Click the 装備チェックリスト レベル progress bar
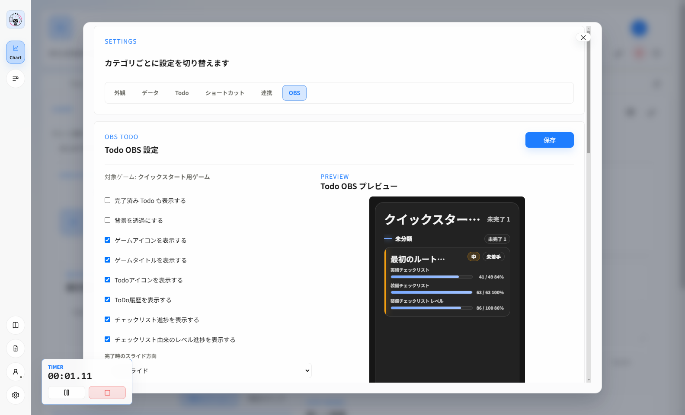This screenshot has height=415, width=685. click(x=431, y=308)
